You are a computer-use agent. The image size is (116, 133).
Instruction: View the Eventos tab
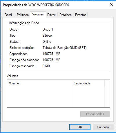(x=81, y=15)
